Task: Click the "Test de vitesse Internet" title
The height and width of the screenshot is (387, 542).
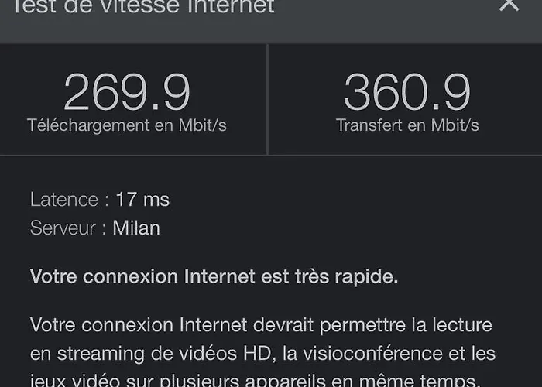Action: (x=142, y=6)
